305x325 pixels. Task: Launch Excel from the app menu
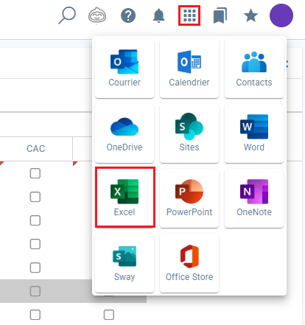[125, 198]
